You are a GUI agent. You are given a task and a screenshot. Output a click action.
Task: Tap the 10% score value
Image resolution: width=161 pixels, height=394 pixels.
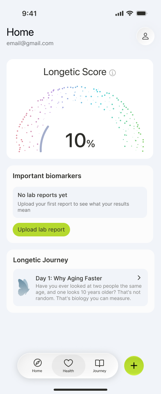point(80,140)
